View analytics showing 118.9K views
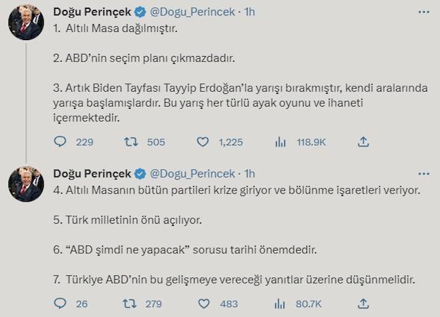The height and width of the screenshot is (317, 440). tap(280, 142)
